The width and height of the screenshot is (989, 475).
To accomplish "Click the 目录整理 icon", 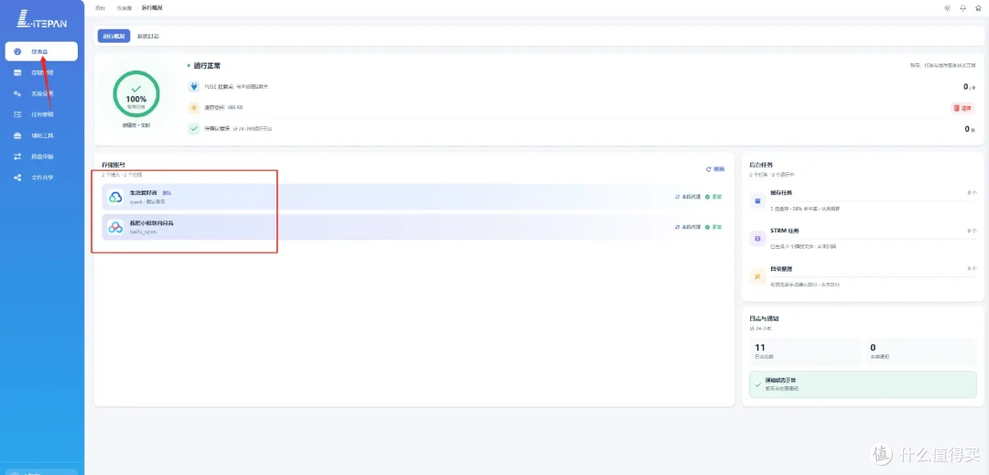I will (x=757, y=276).
